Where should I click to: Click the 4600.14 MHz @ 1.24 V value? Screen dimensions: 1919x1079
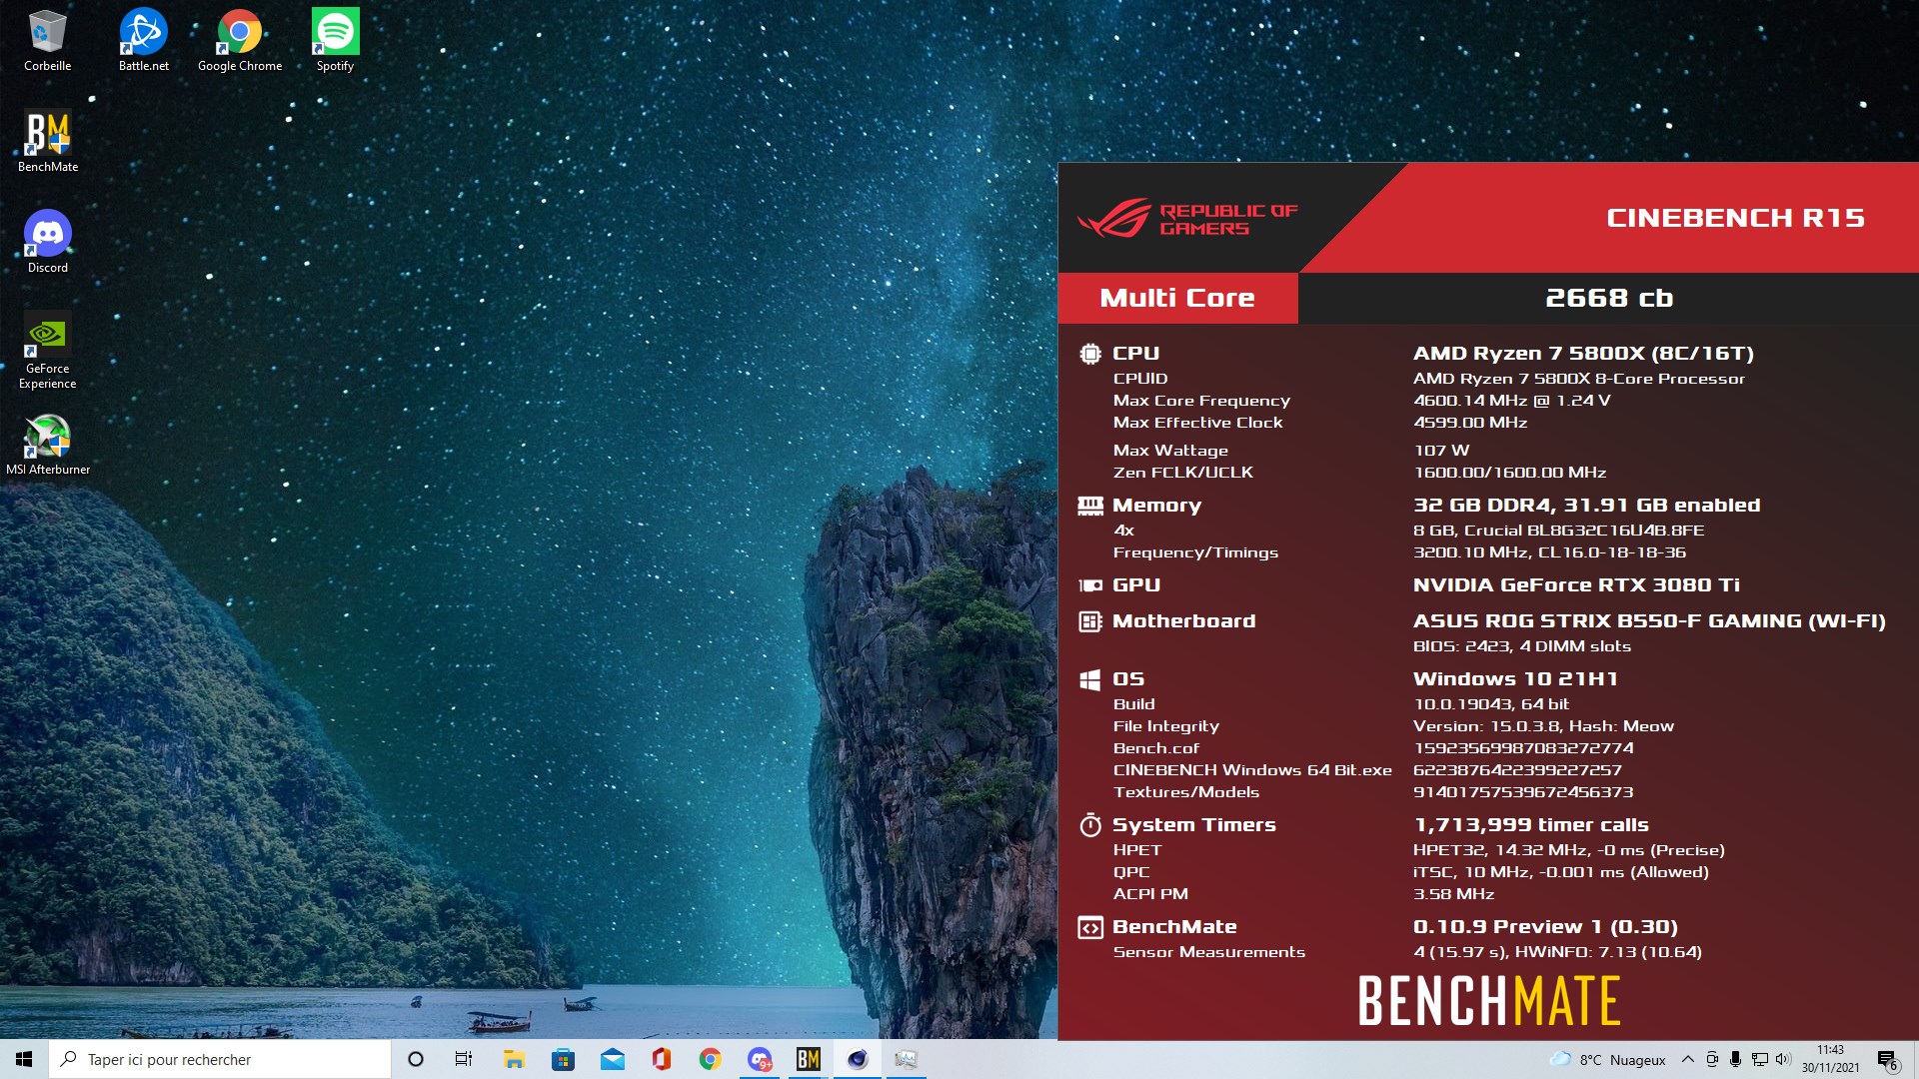1512,401
